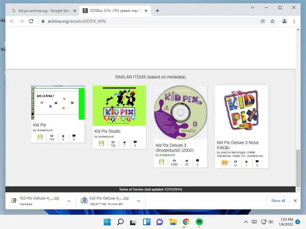Open File Explorer from taskbar
Screen dimensions: 306x229
[x=173, y=222]
